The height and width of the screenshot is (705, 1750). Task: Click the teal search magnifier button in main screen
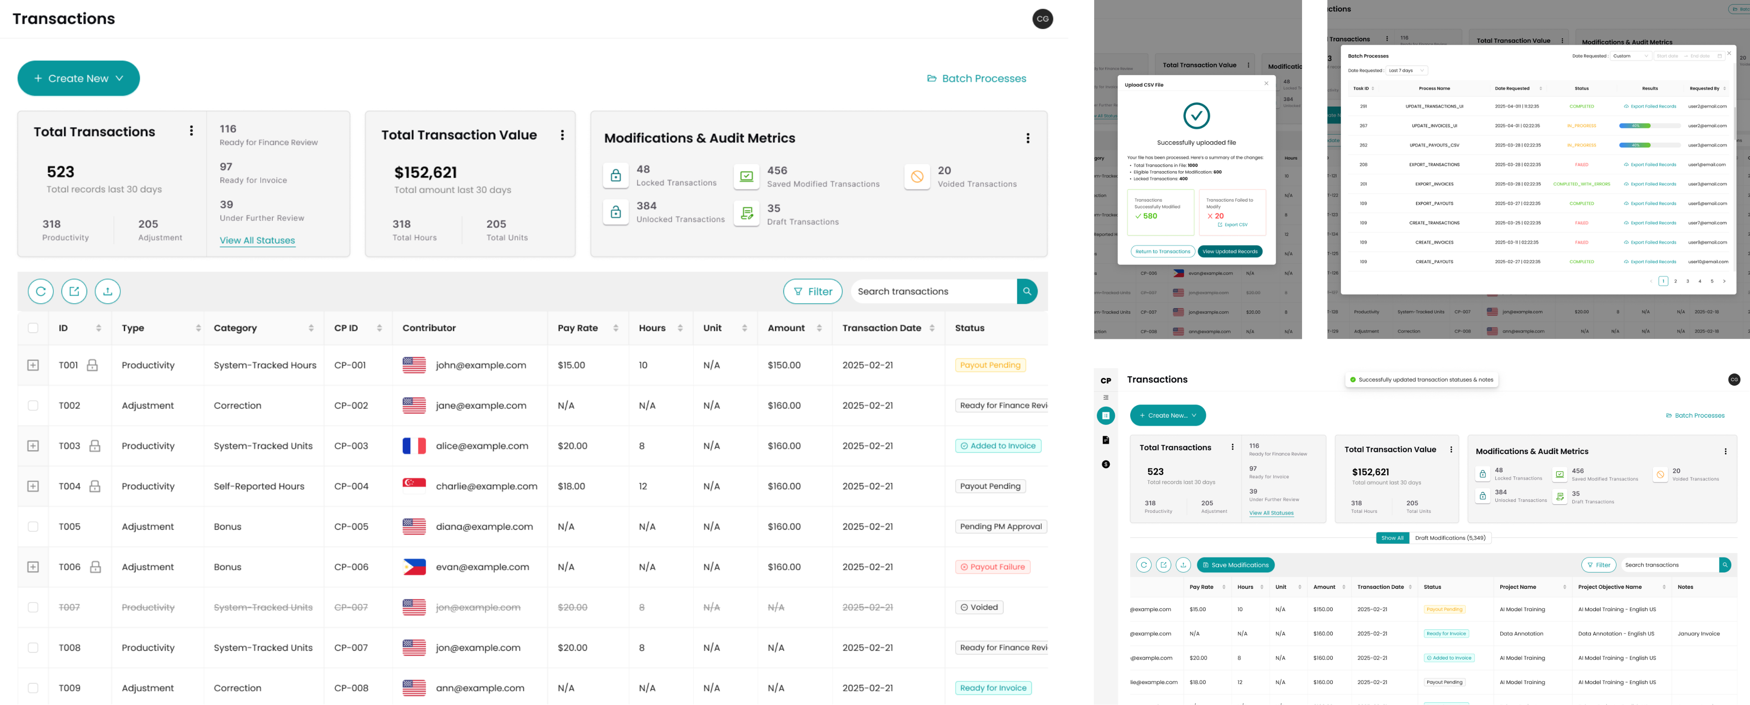coord(1026,291)
